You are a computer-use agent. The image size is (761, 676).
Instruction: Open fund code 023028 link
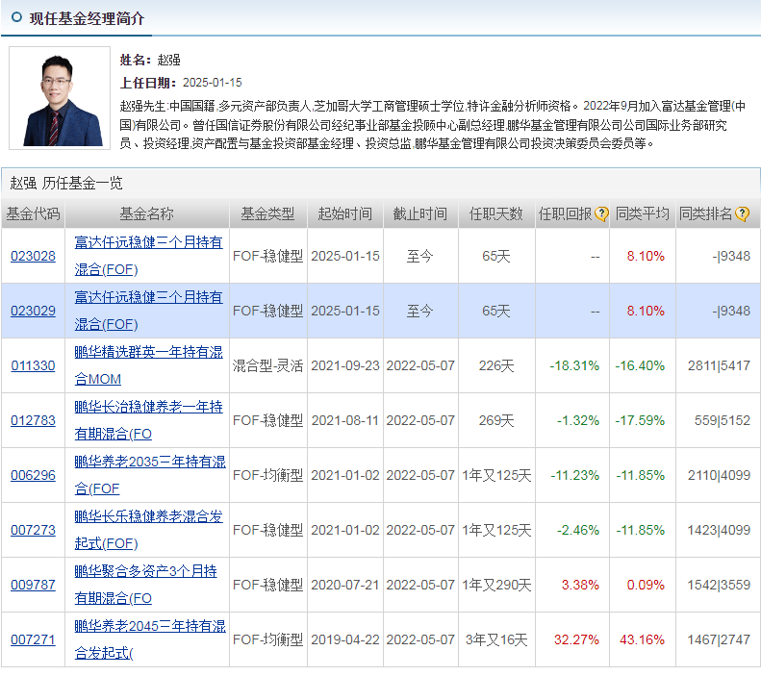point(33,256)
